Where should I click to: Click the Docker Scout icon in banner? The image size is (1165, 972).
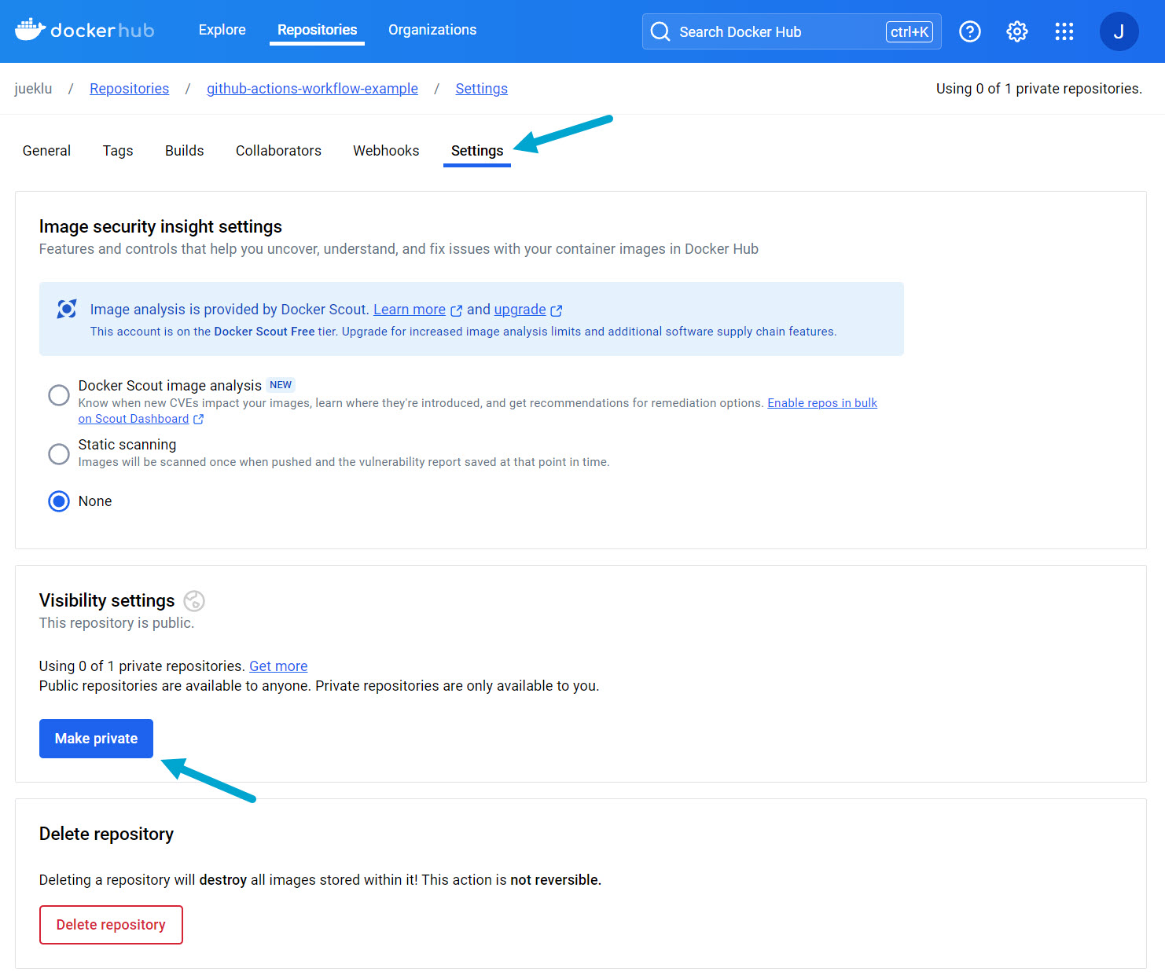pos(67,309)
